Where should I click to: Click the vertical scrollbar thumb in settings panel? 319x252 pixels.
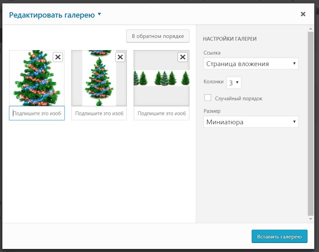[x=311, y=124]
